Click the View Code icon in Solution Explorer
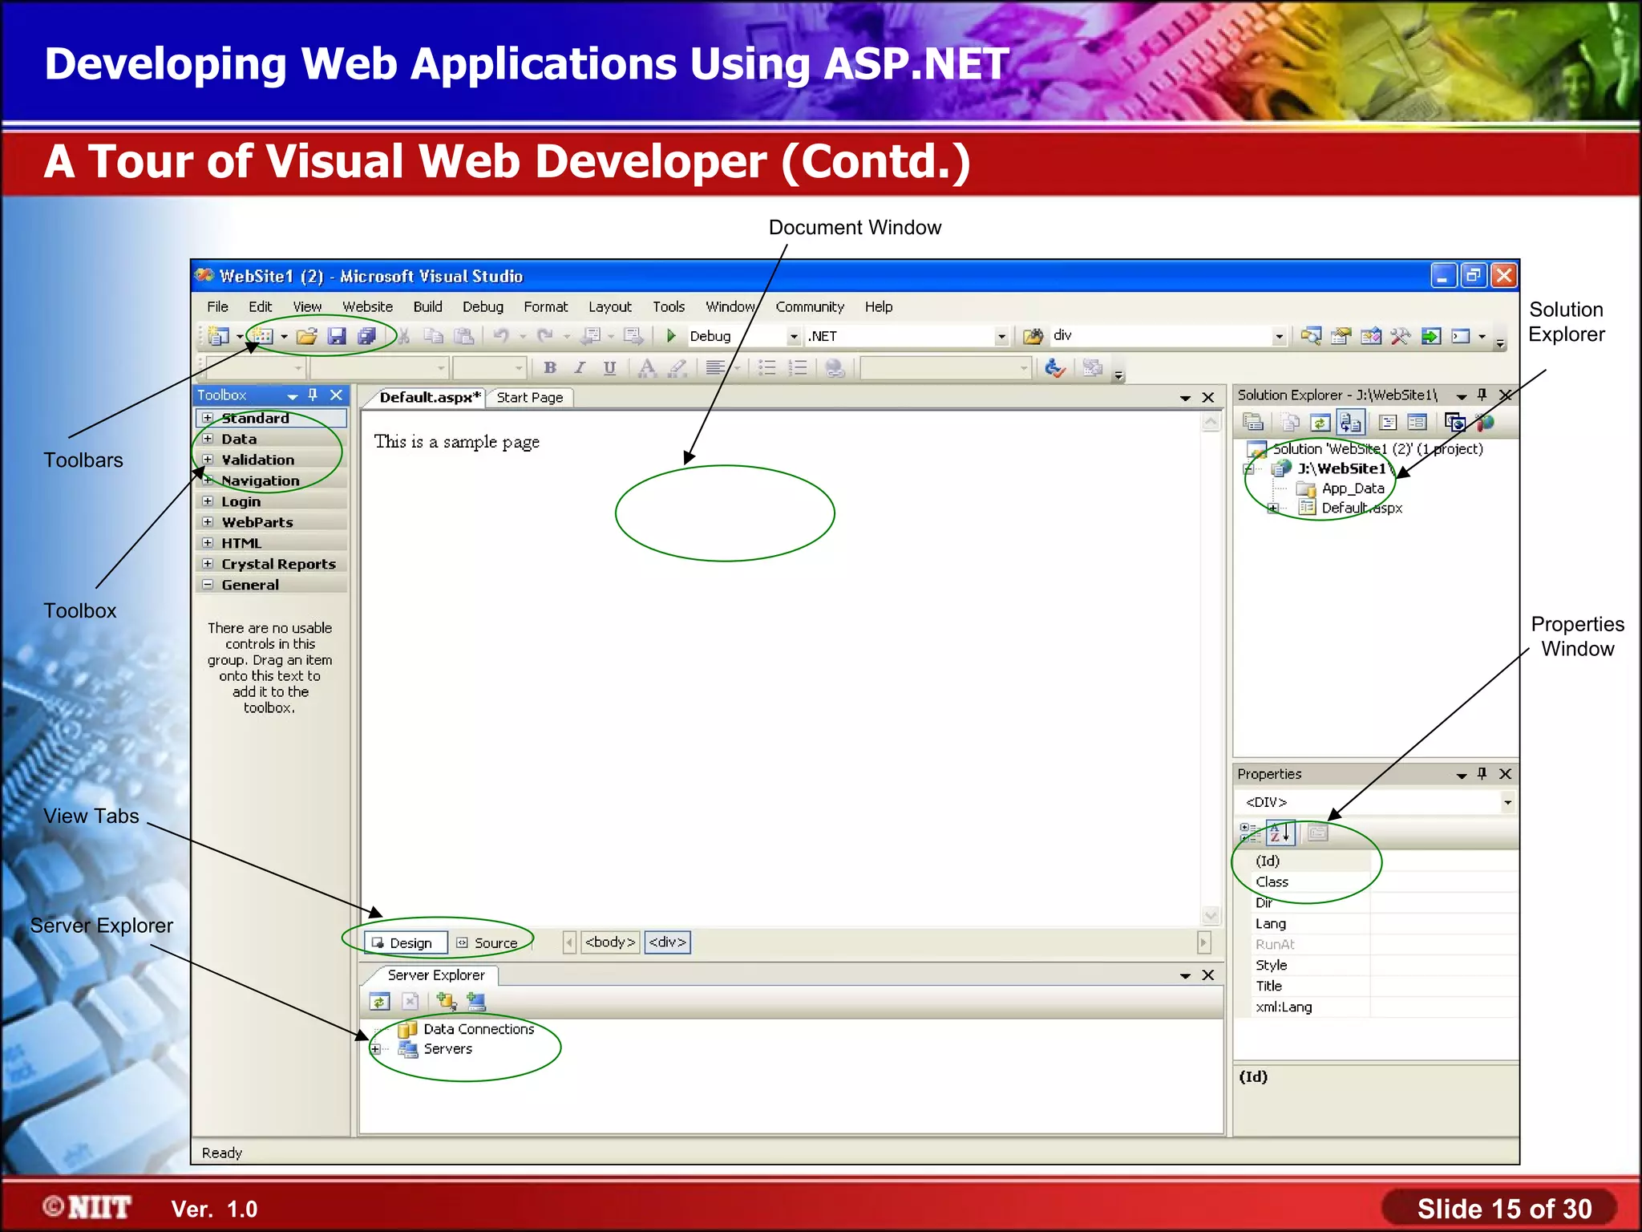Screen dimensions: 1642x1232 click(x=1389, y=422)
